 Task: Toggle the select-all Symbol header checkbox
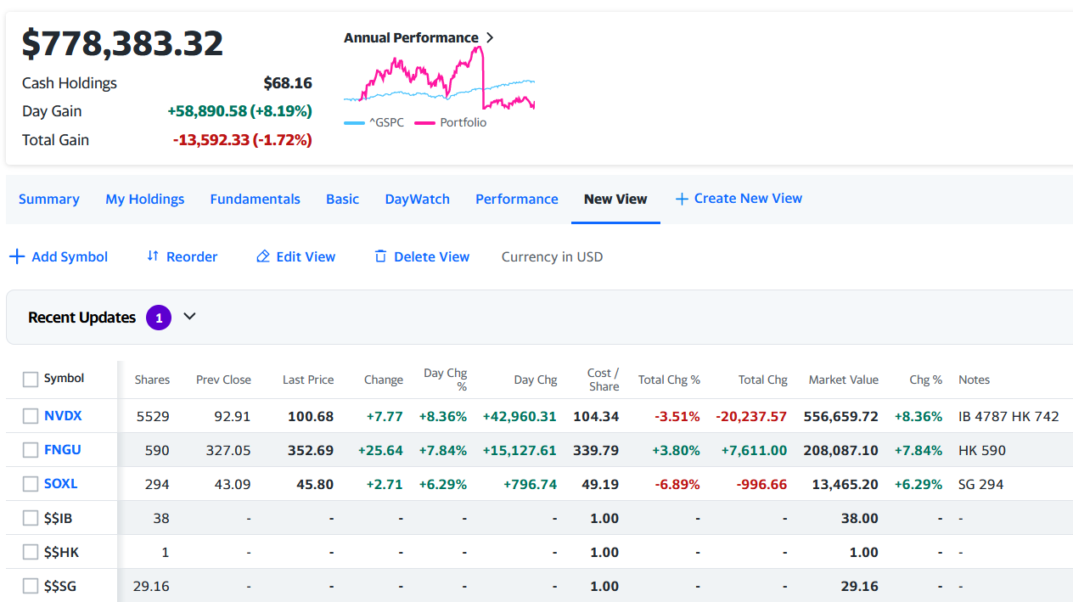31,380
